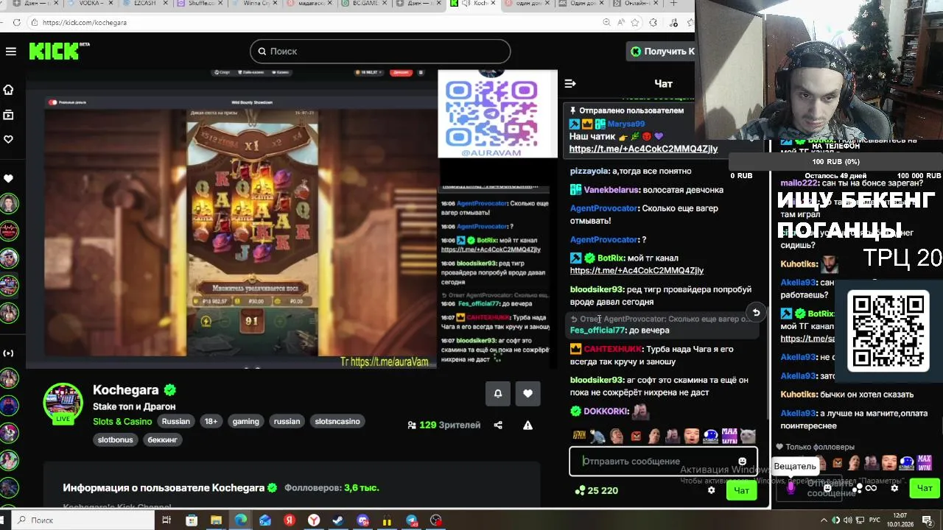This screenshot has height=530, width=943.
Task: Open Following heart icon in sidebar
Action: 9,139
